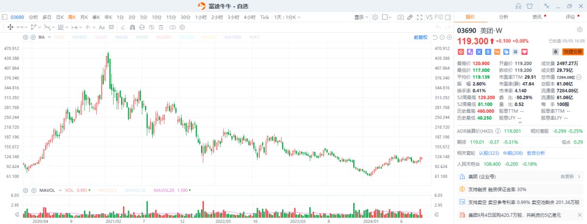
Task: Open the 认股(323) warrants link
Action: [488, 153]
